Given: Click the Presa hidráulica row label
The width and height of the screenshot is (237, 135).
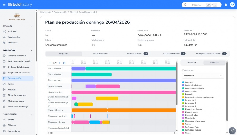Looking at the screenshot, I should [56, 110].
